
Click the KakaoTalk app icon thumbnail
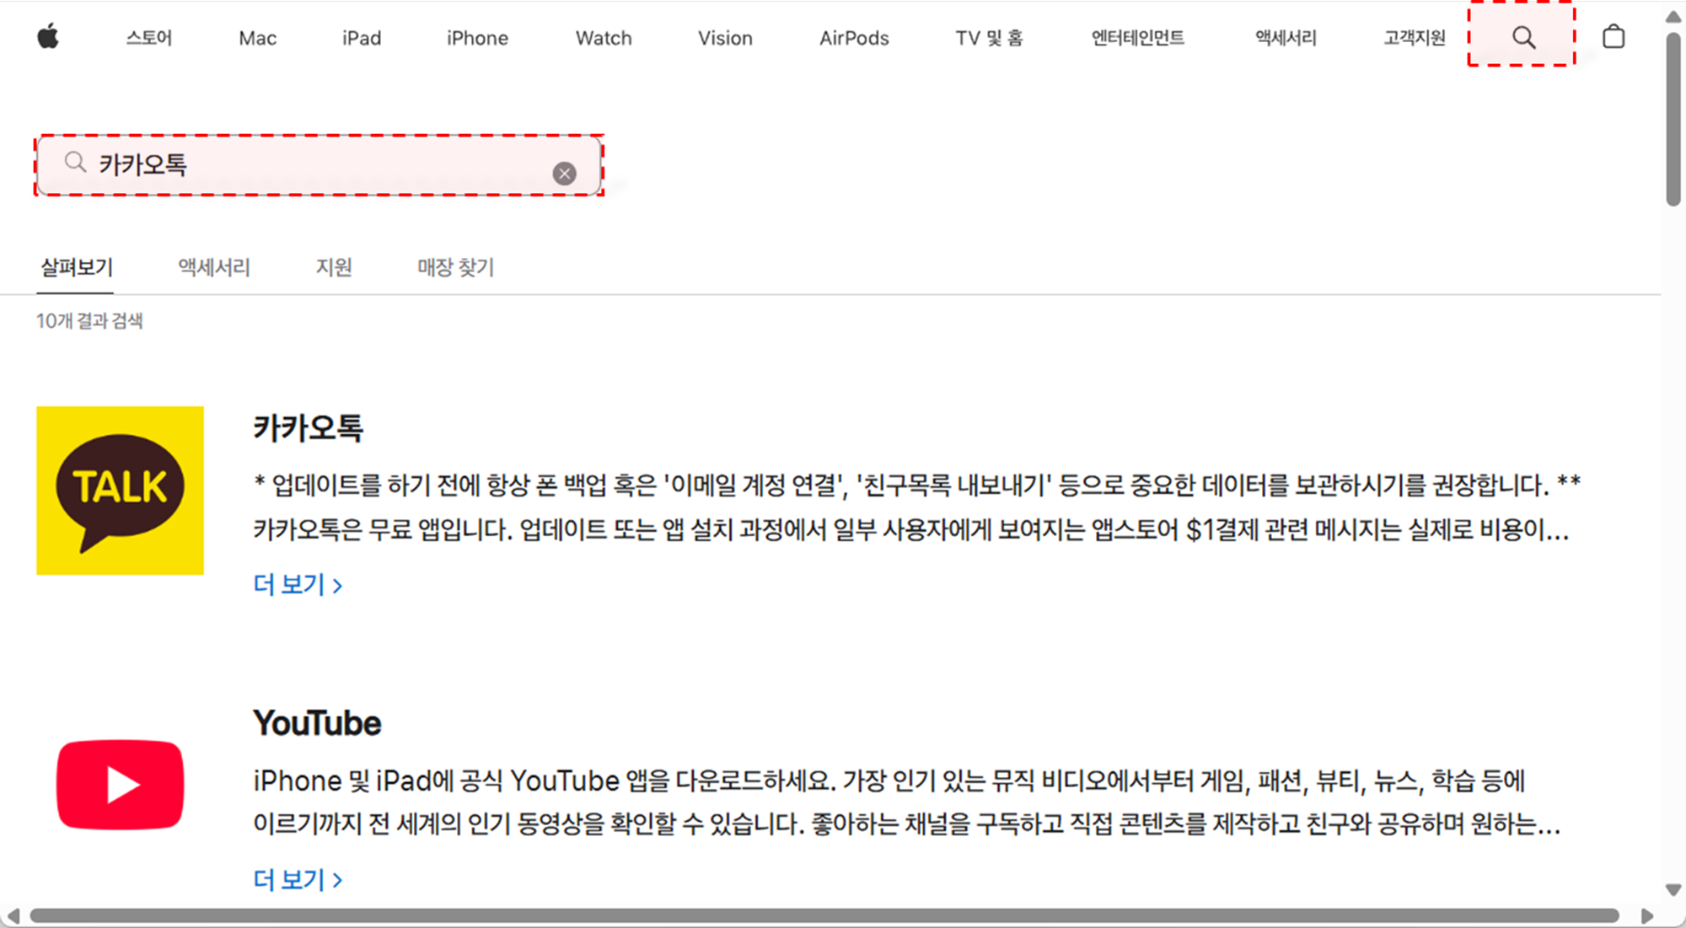coord(120,491)
